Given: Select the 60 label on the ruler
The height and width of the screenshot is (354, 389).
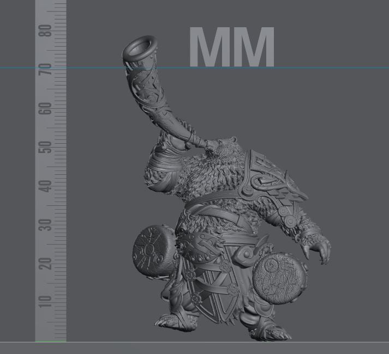Looking at the screenshot, I should point(48,108).
